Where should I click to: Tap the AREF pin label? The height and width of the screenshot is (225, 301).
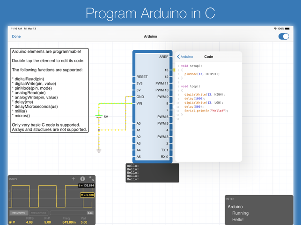pyautogui.click(x=164, y=56)
